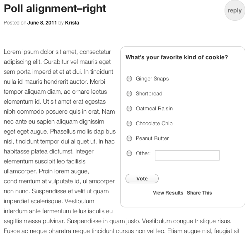The image size is (249, 236).
Task: Click the favorite cookie poll question heading
Action: point(176,58)
